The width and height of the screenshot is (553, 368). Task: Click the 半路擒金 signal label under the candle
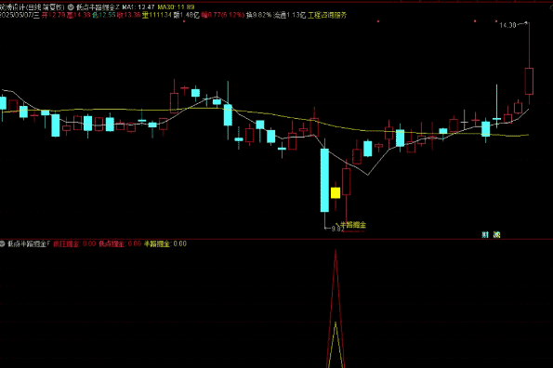click(x=353, y=225)
